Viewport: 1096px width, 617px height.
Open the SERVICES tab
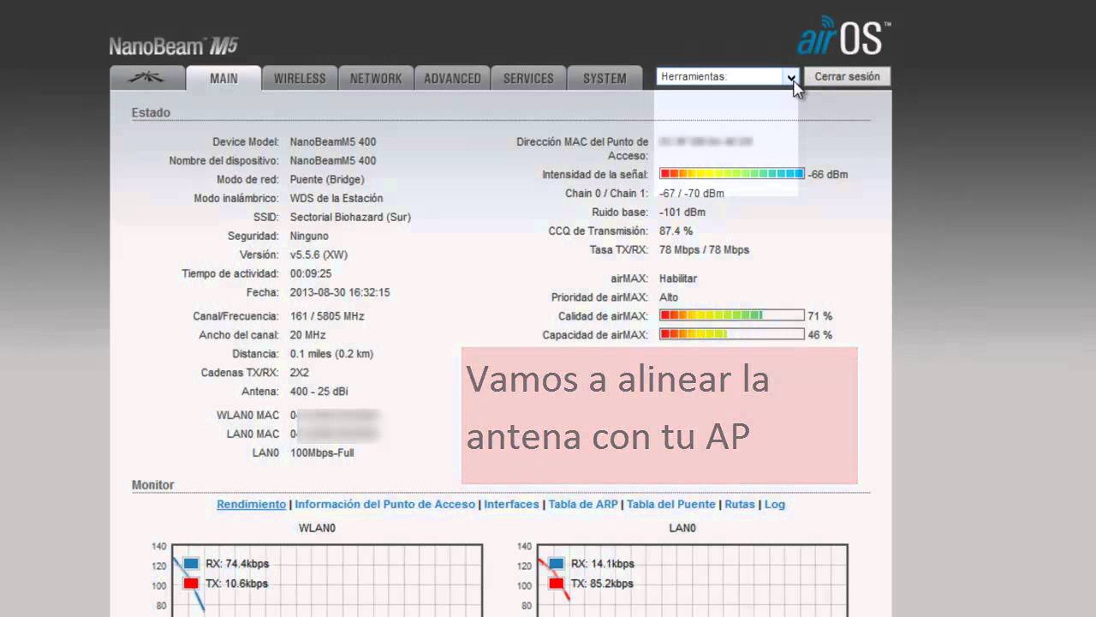(528, 78)
